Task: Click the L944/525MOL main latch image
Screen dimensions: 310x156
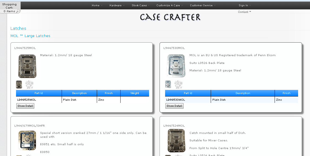Action: pyautogui.click(x=27, y=66)
